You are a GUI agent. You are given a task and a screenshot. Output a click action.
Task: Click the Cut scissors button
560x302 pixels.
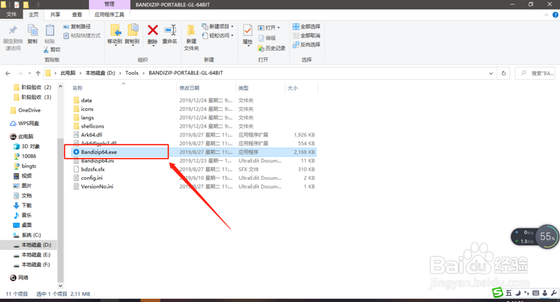(52, 49)
